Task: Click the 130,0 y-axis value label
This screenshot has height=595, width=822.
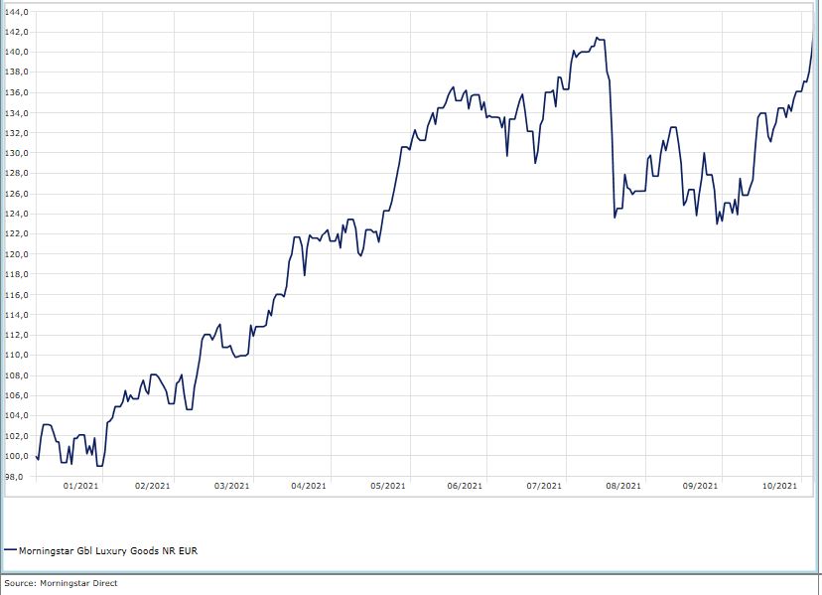Action: tap(17, 153)
